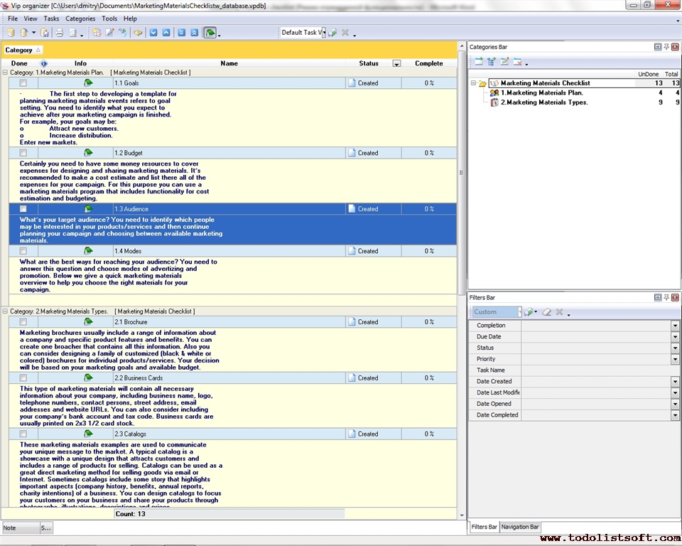Image resolution: width=682 pixels, height=546 pixels.
Task: Click the Category grouping button
Action: pos(23,50)
